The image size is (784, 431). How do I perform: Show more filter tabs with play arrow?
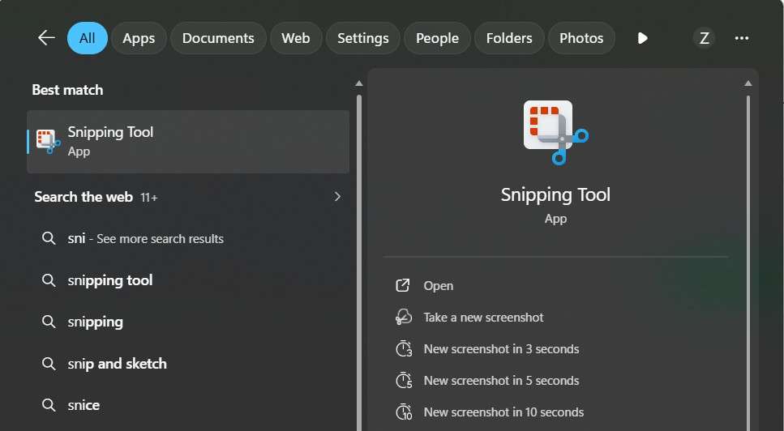pyautogui.click(x=643, y=38)
